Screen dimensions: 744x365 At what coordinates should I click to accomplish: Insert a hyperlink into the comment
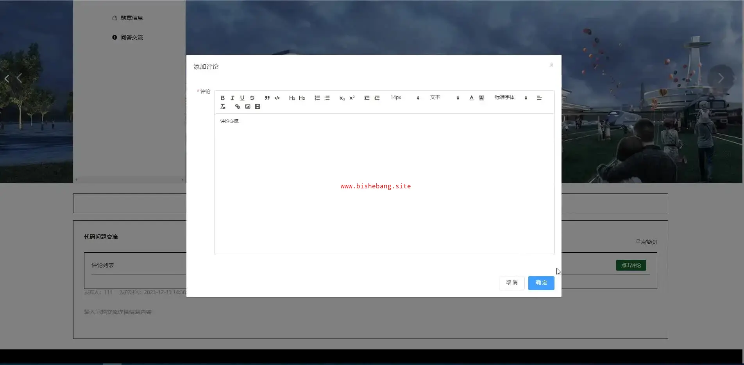point(238,106)
